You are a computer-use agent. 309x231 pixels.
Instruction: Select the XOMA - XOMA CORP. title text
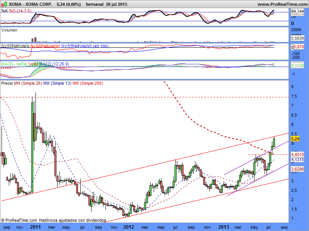tap(31, 4)
